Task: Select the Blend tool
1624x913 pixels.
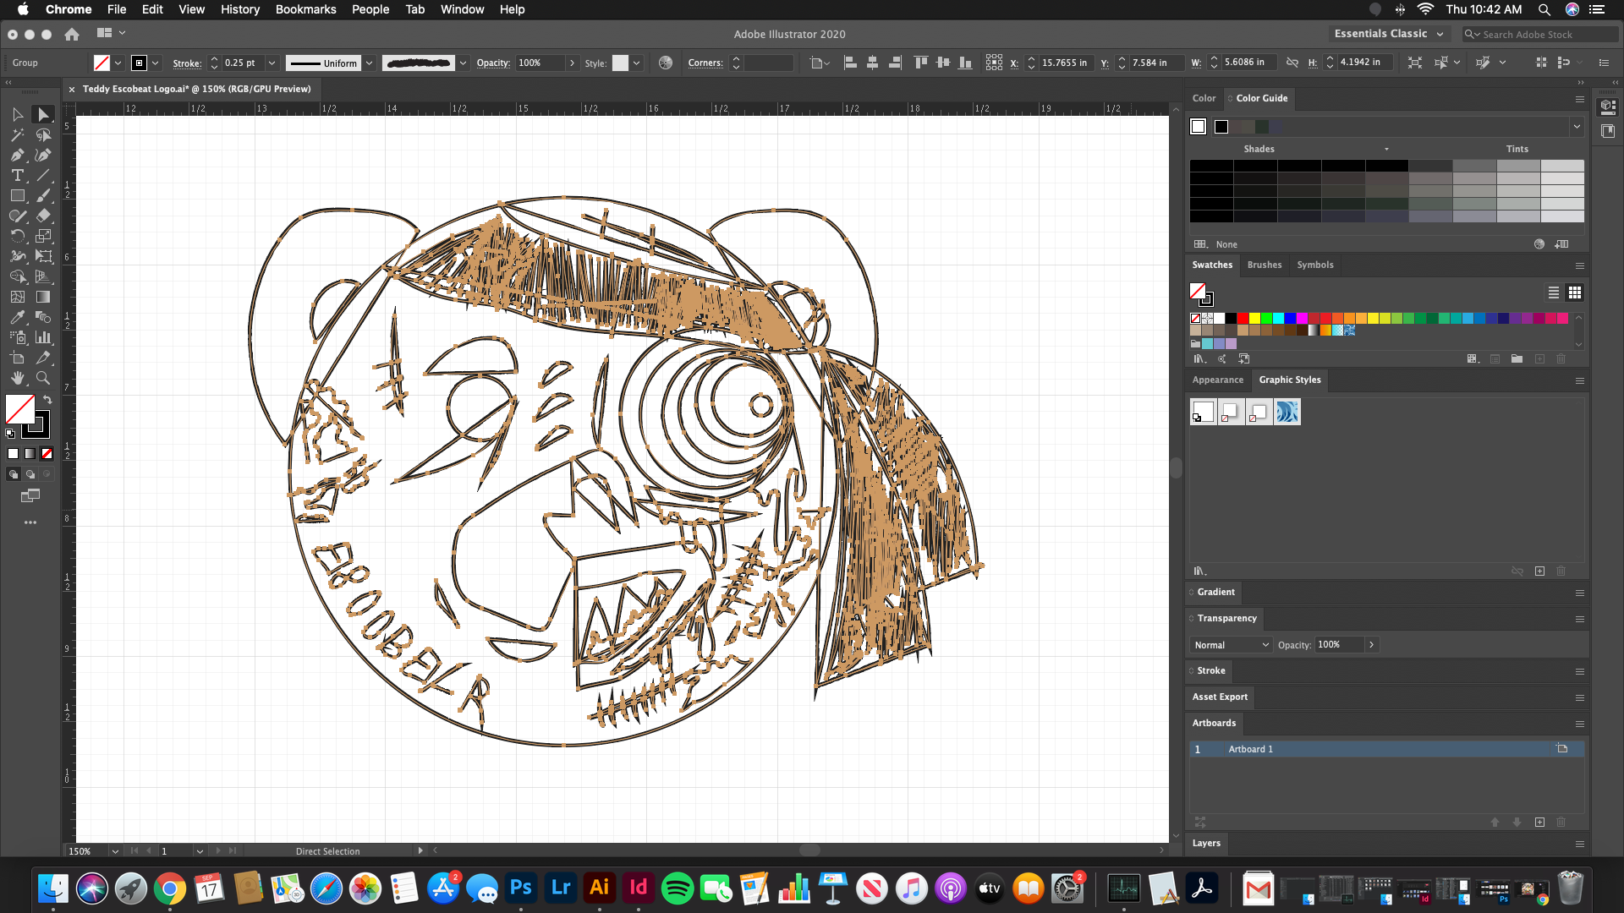Action: coord(43,317)
